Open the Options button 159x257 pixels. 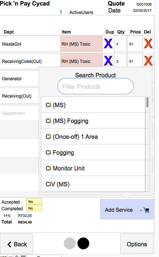[x=137, y=244]
